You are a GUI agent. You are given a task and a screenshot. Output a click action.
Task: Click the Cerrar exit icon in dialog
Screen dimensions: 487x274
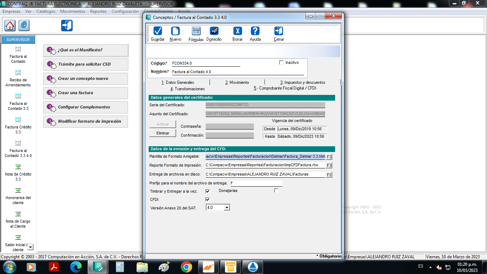coord(279,31)
